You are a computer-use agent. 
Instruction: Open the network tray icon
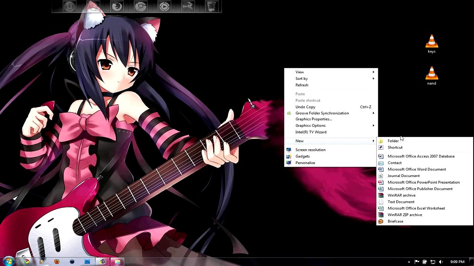433,262
